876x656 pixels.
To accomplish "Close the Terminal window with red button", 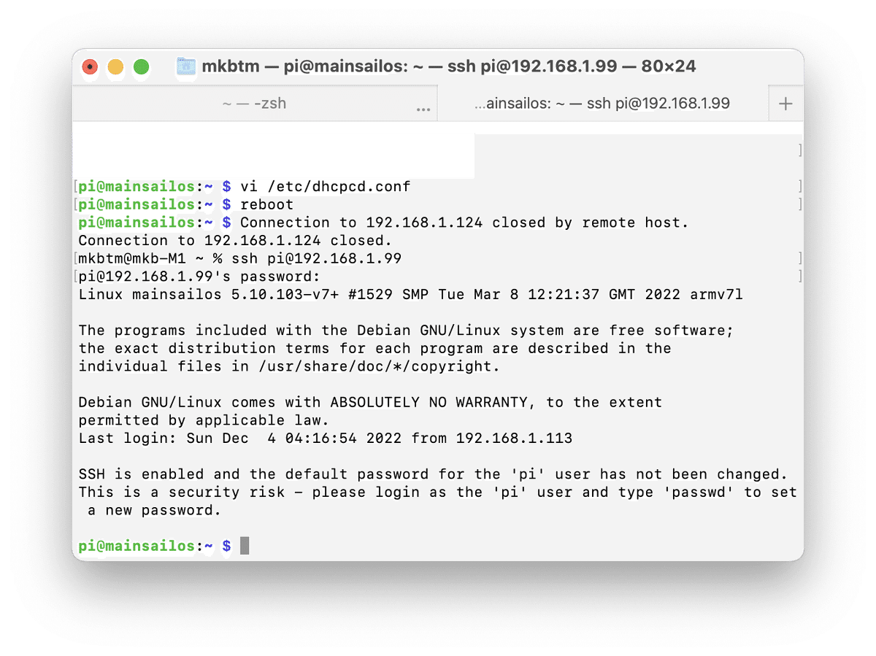I will [x=90, y=67].
